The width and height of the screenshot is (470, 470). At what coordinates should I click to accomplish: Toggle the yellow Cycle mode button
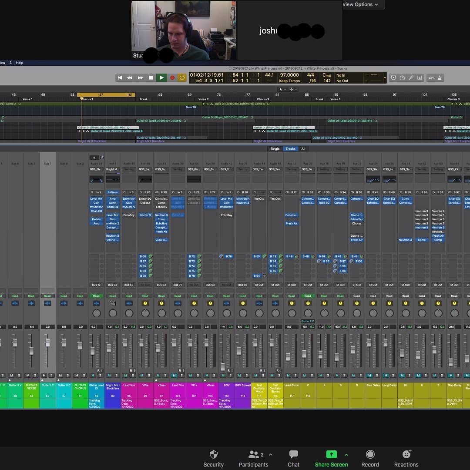click(x=181, y=77)
